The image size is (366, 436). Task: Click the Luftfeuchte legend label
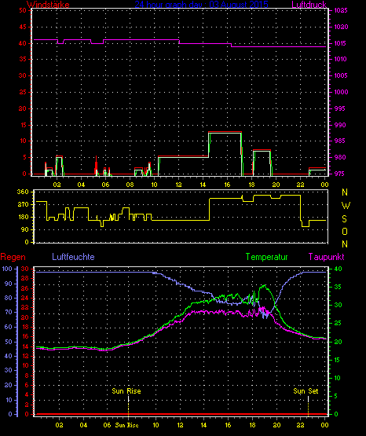[73, 257]
